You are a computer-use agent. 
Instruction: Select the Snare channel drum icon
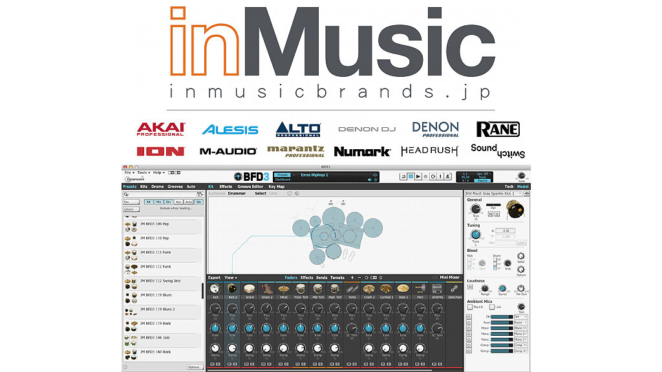point(250,289)
